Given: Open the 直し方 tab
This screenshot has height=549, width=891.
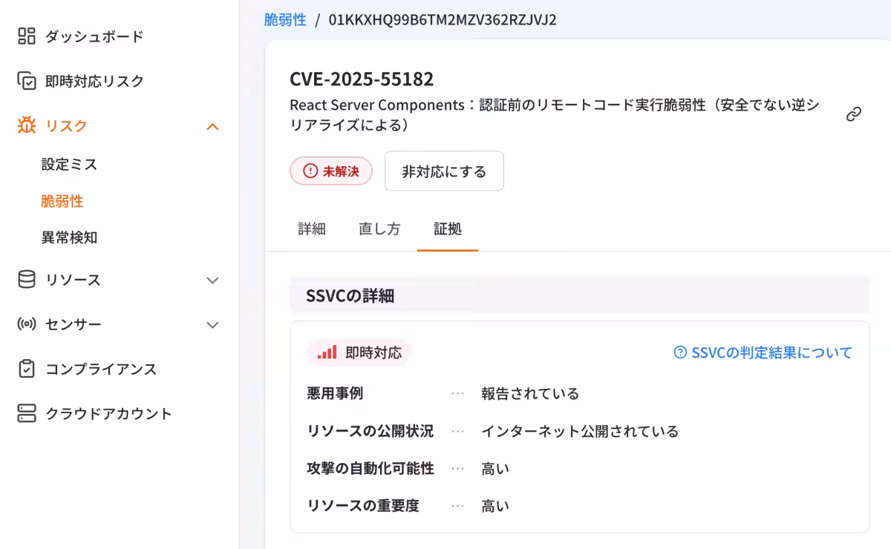Looking at the screenshot, I should click(x=379, y=229).
